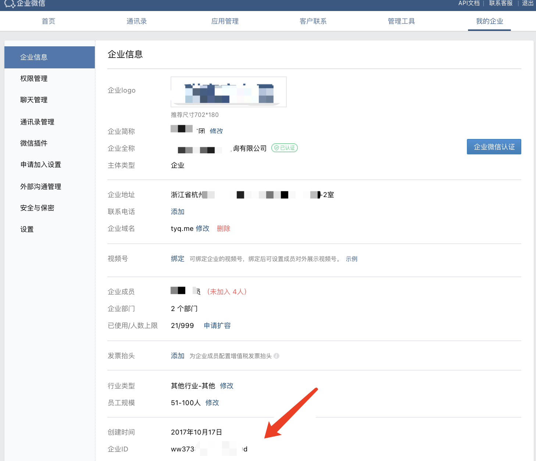Select 我的企业 tab
This screenshot has height=461, width=536.
490,21
